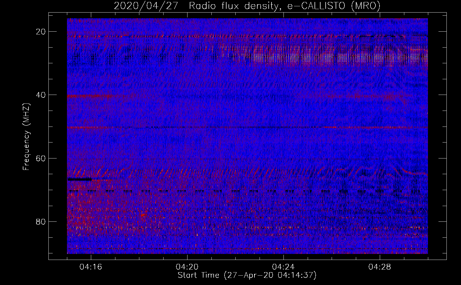Click the 80 frequency tick label
The height and width of the screenshot is (285, 461).
pos(41,222)
